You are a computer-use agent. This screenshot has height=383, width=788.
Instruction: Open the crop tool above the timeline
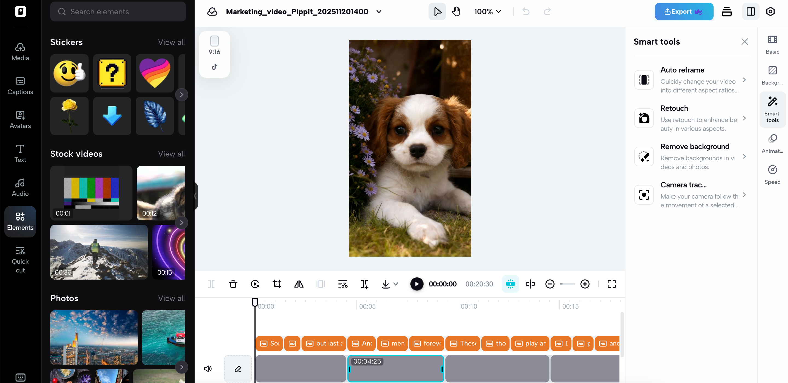tap(277, 284)
